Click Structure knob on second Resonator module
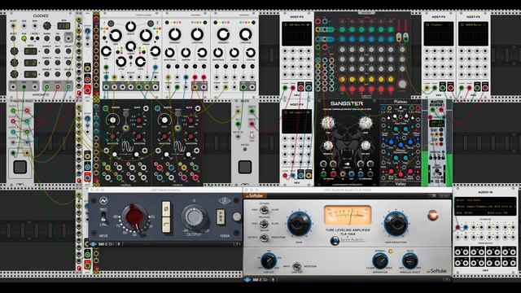521x293 pixels. click(x=246, y=34)
